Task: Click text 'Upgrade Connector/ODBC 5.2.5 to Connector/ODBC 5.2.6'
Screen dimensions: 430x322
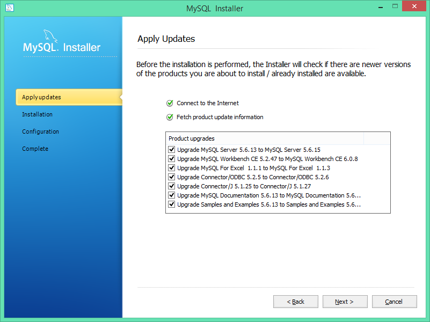Action: (253, 177)
